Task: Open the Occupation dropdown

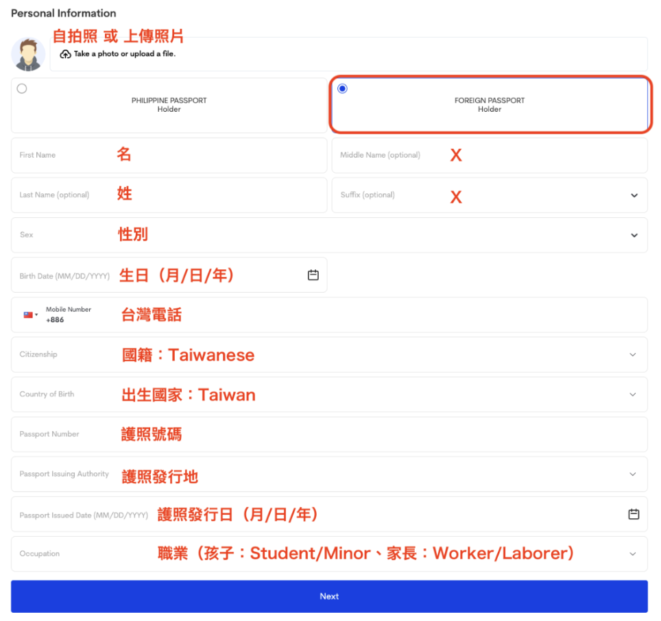Action: click(x=634, y=554)
